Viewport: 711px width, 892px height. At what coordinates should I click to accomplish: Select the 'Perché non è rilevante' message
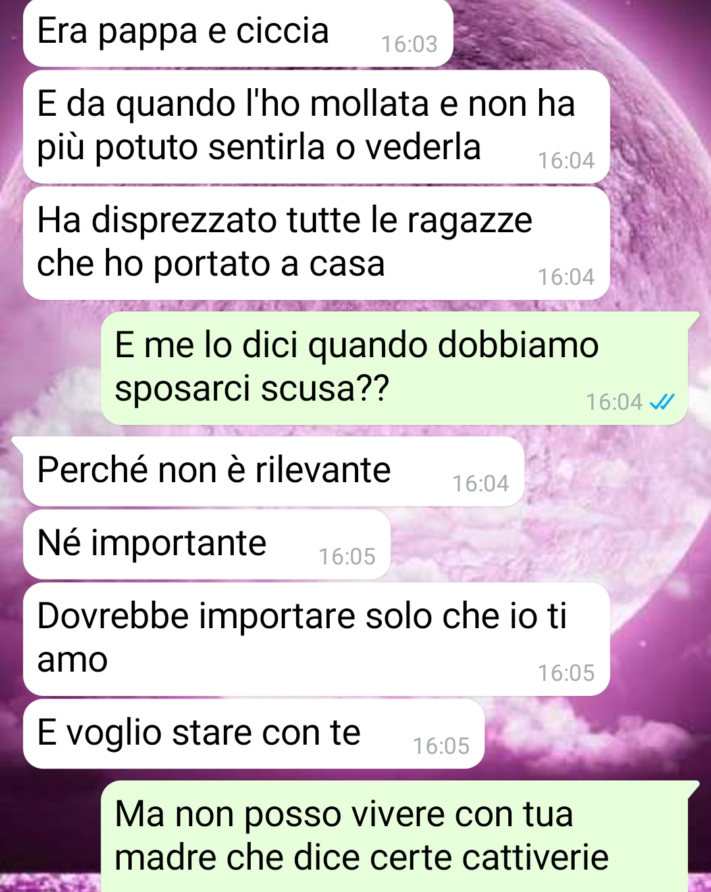274,471
